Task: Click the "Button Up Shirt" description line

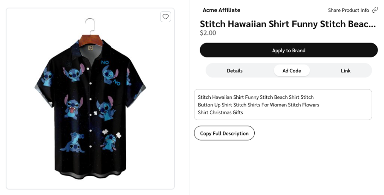Action: [258, 105]
